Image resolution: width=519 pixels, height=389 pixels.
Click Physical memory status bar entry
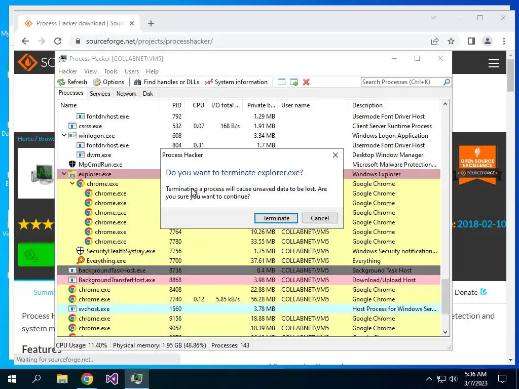point(160,345)
